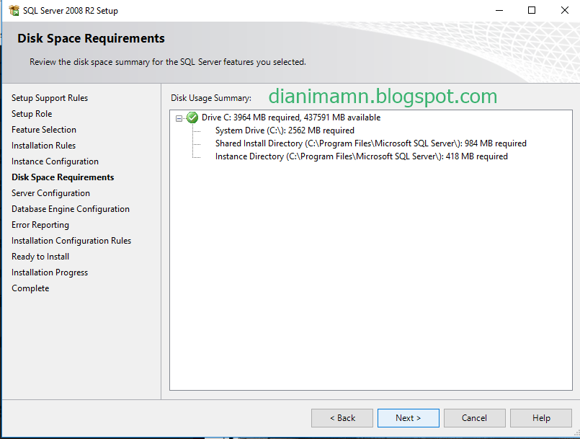Open the "Installation Rules" page
The image size is (580, 439).
(x=43, y=145)
